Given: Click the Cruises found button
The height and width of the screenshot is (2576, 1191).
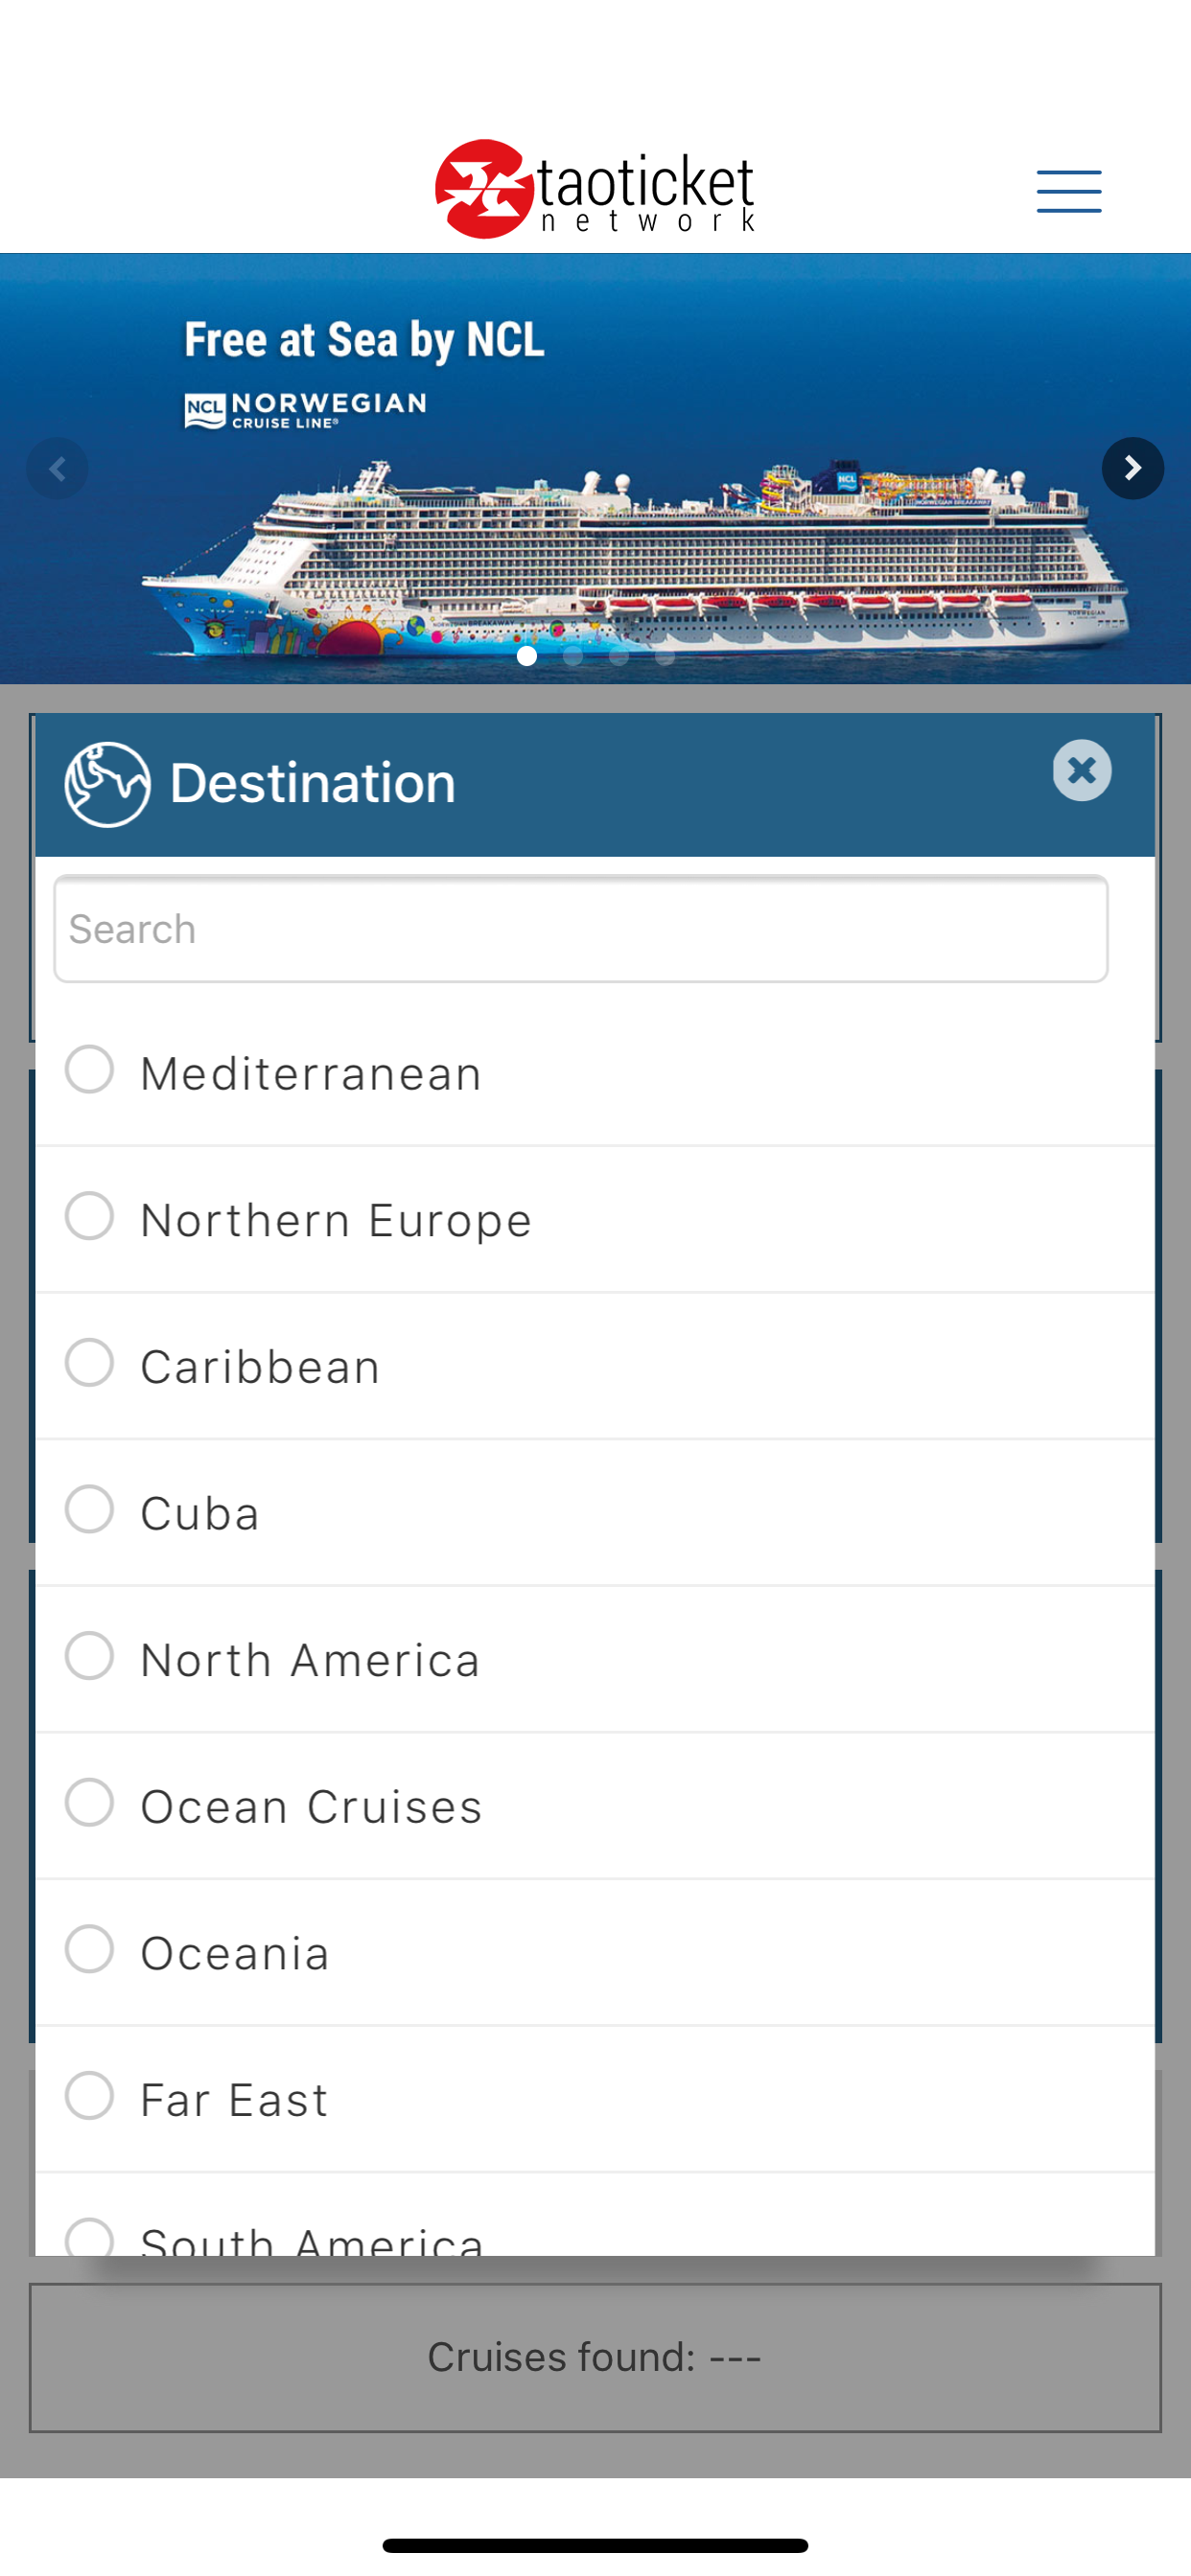Looking at the screenshot, I should click(x=595, y=2357).
